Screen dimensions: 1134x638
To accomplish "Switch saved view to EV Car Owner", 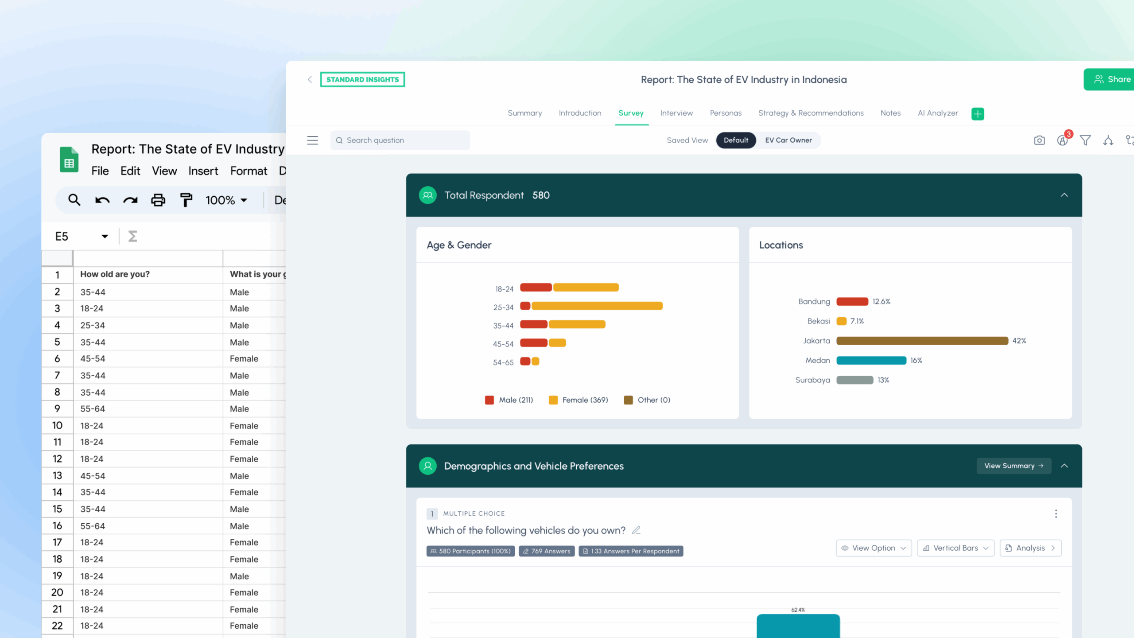I will tap(788, 140).
